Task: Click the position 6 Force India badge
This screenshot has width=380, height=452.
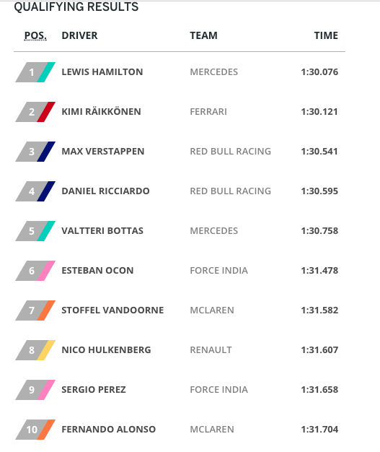Action: coord(35,271)
